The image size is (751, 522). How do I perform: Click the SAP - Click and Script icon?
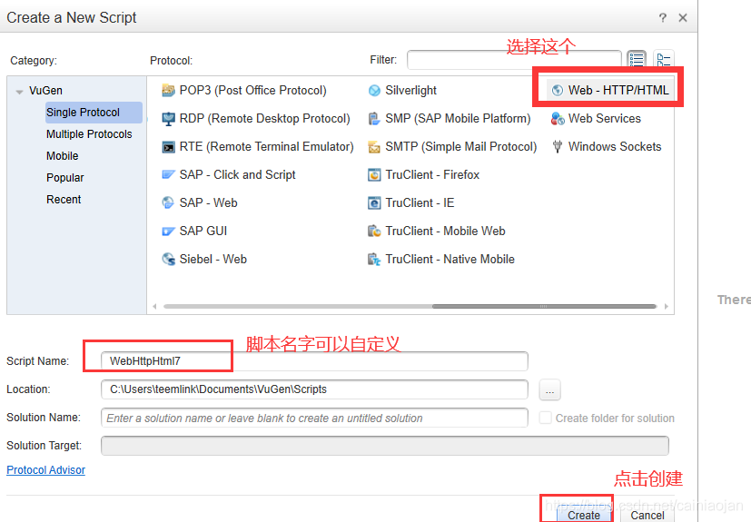168,175
